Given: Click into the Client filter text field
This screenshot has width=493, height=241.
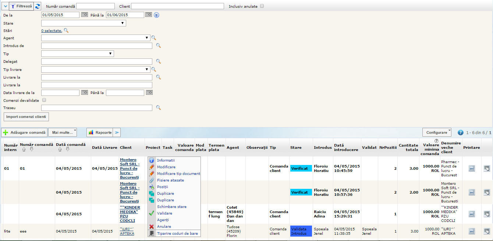Looking at the screenshot, I should pos(177,6).
